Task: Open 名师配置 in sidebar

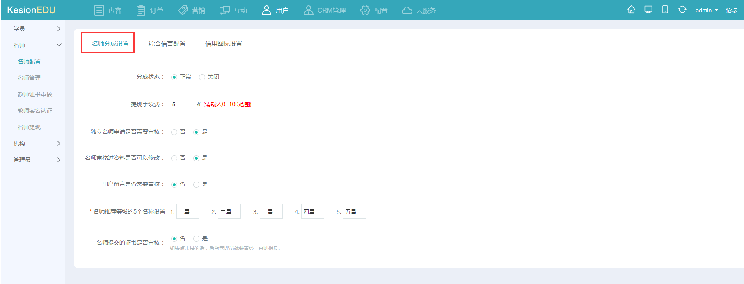Action: point(29,61)
